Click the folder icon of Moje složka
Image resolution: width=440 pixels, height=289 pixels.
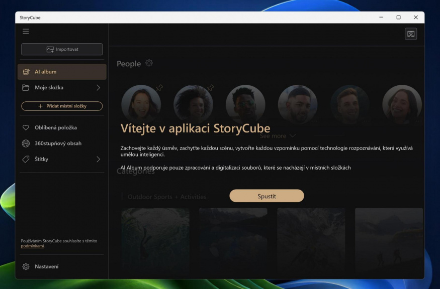(x=26, y=88)
